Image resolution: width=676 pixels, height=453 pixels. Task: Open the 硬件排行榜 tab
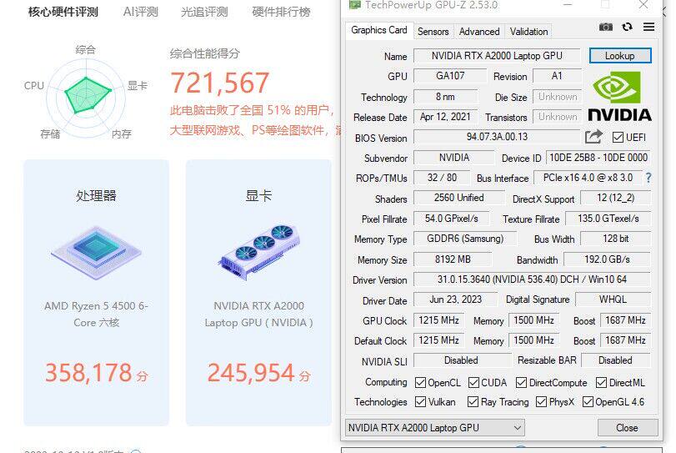tap(281, 12)
